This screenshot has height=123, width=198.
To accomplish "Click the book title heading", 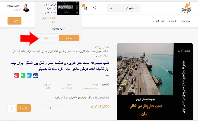I will pos(60,66).
